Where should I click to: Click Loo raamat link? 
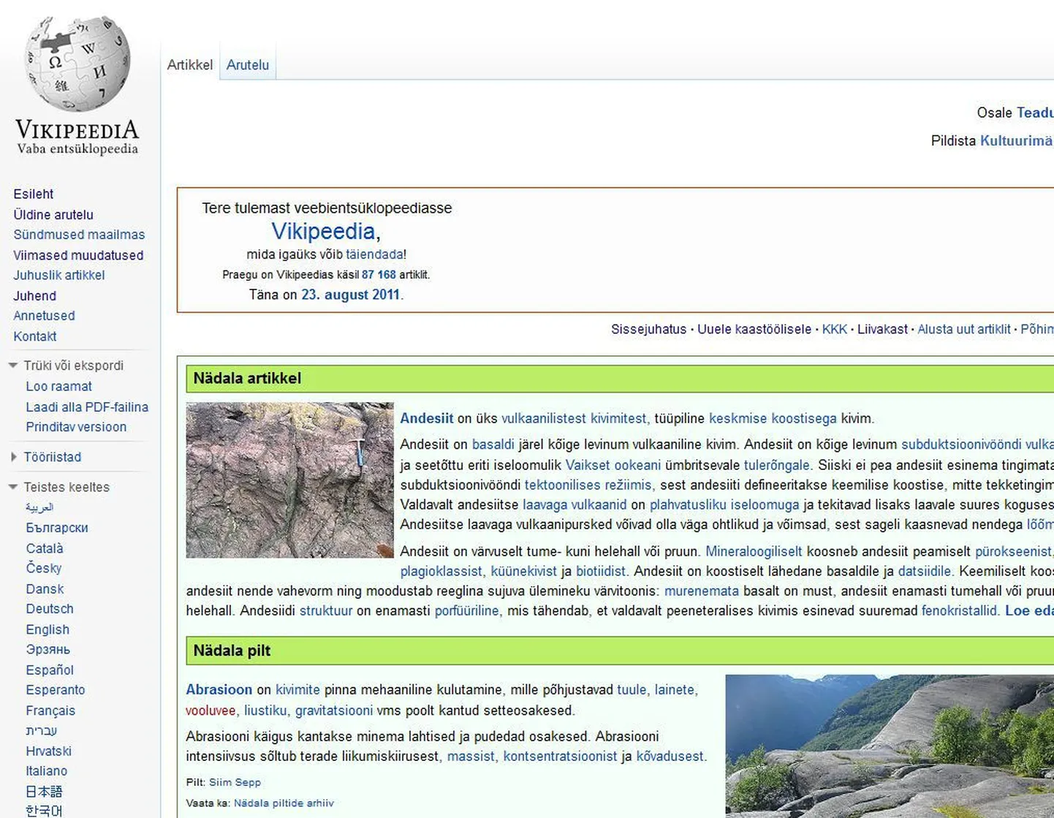point(59,387)
